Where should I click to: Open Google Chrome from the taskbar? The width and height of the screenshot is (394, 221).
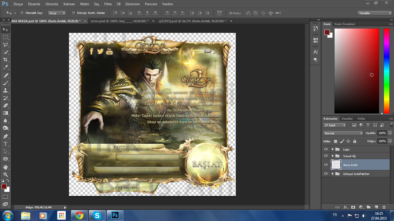(x=79, y=215)
